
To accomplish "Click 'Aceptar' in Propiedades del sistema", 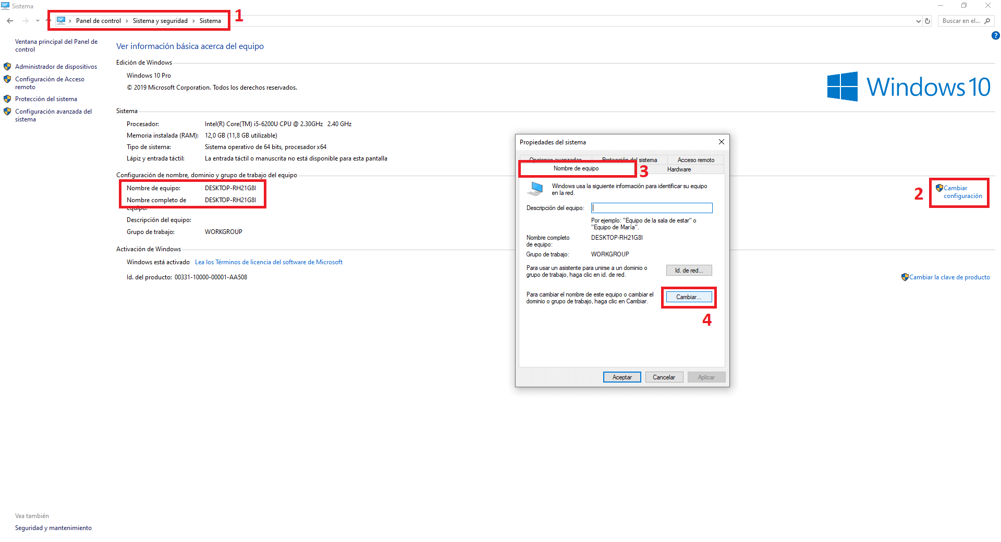I will pyautogui.click(x=622, y=377).
